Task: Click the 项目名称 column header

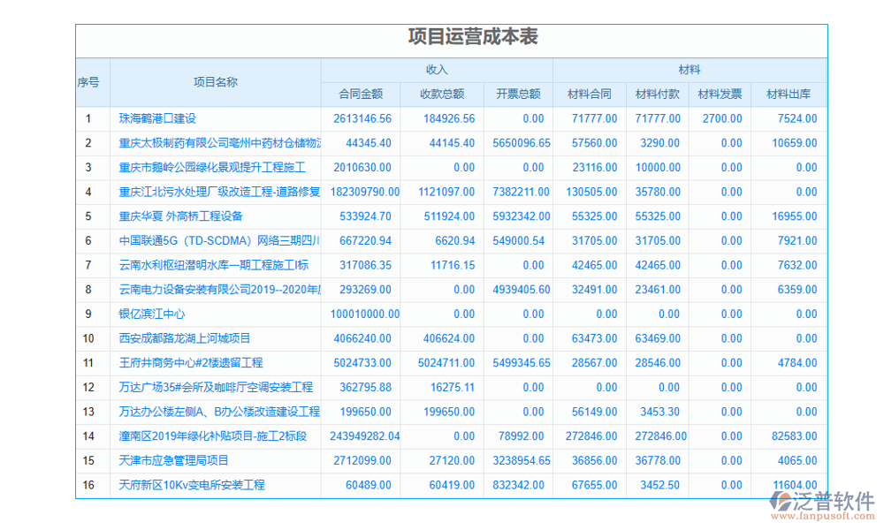Action: (215, 82)
